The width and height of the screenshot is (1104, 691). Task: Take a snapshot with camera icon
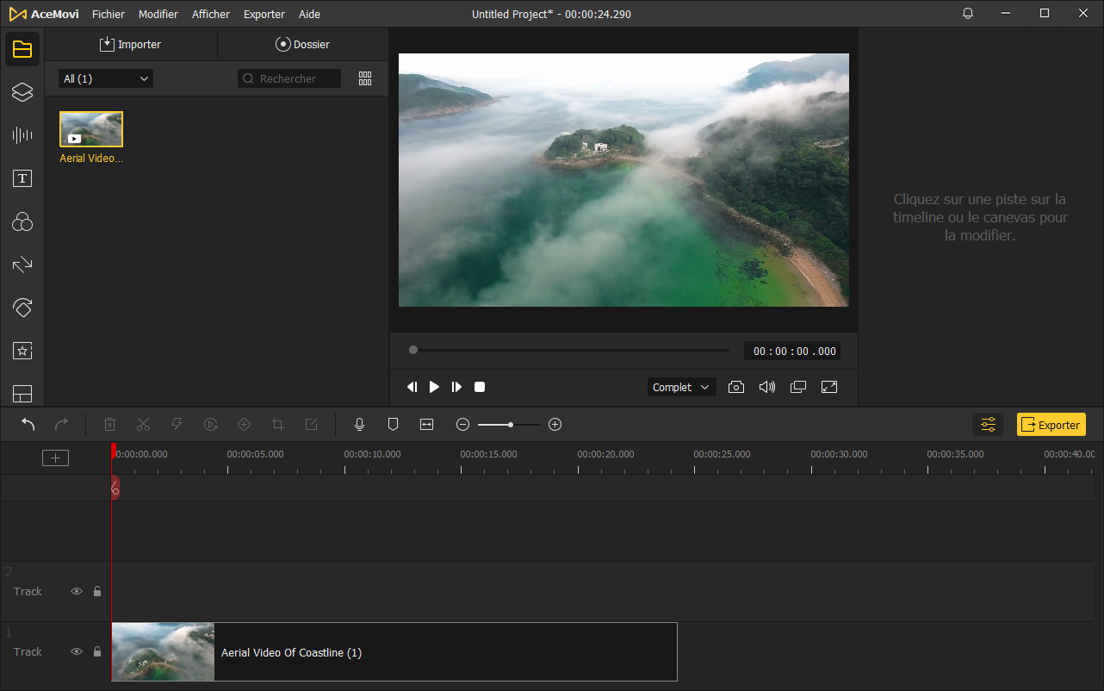[735, 388]
